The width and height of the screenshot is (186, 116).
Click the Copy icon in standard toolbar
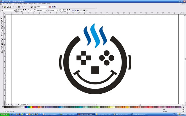click(16, 7)
